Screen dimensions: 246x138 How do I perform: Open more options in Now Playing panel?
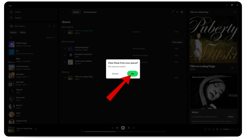pos(236,68)
